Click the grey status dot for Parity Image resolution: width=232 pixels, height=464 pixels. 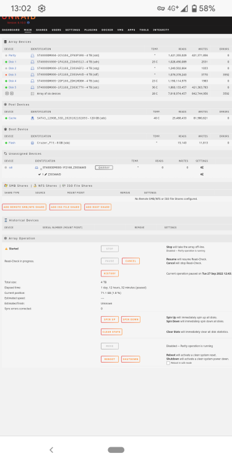6,55
